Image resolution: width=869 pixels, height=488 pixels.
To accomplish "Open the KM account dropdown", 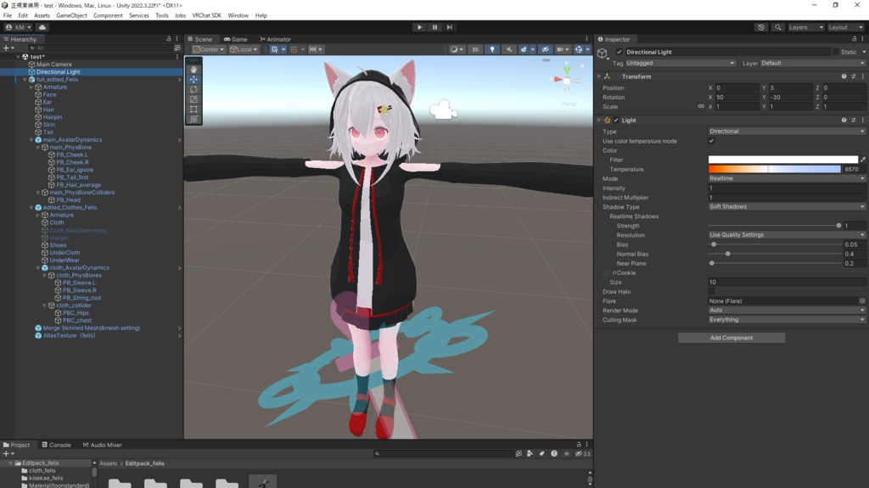I will [19, 27].
